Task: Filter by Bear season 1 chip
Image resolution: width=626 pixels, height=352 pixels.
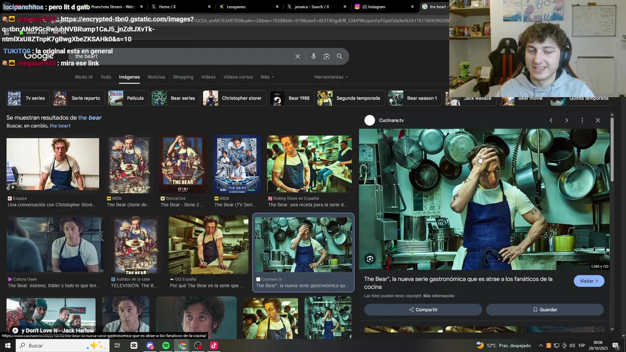Action: (415, 98)
